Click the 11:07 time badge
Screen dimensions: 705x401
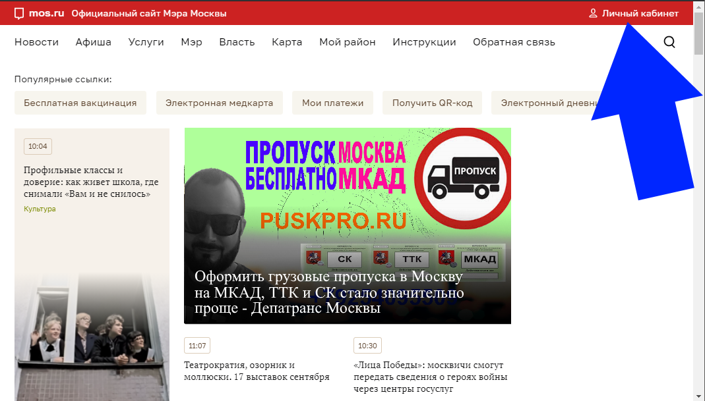pyautogui.click(x=197, y=346)
